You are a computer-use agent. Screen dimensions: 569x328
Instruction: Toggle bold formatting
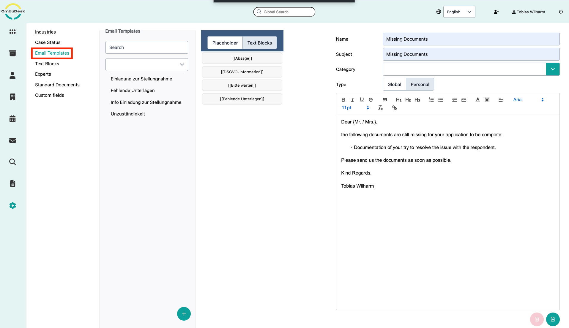[343, 100]
